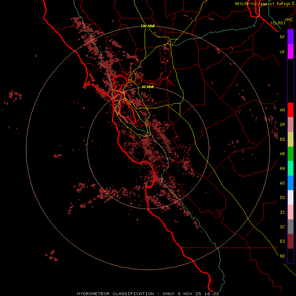Viewport: 296px width, 296px height.
Task: Click the ND legend label
Action: pos(282,256)
